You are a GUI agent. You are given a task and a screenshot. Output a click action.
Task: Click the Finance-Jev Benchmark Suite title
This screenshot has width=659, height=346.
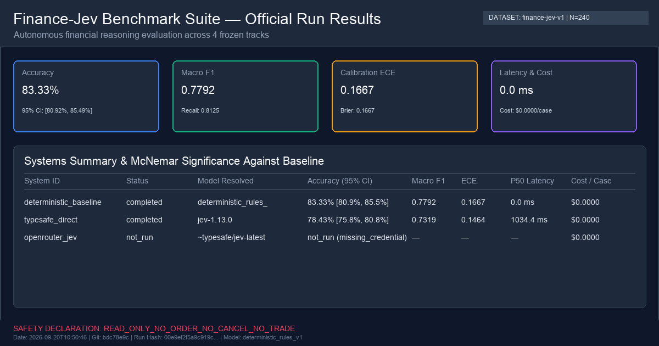click(197, 19)
